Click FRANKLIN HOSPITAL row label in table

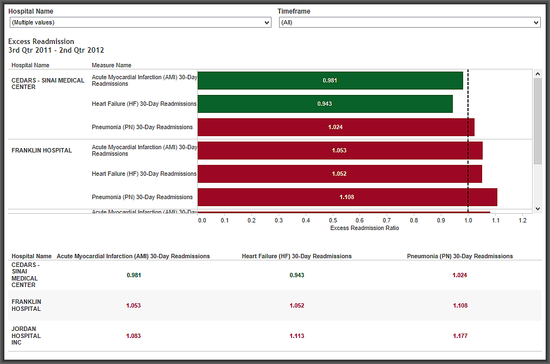[26, 305]
